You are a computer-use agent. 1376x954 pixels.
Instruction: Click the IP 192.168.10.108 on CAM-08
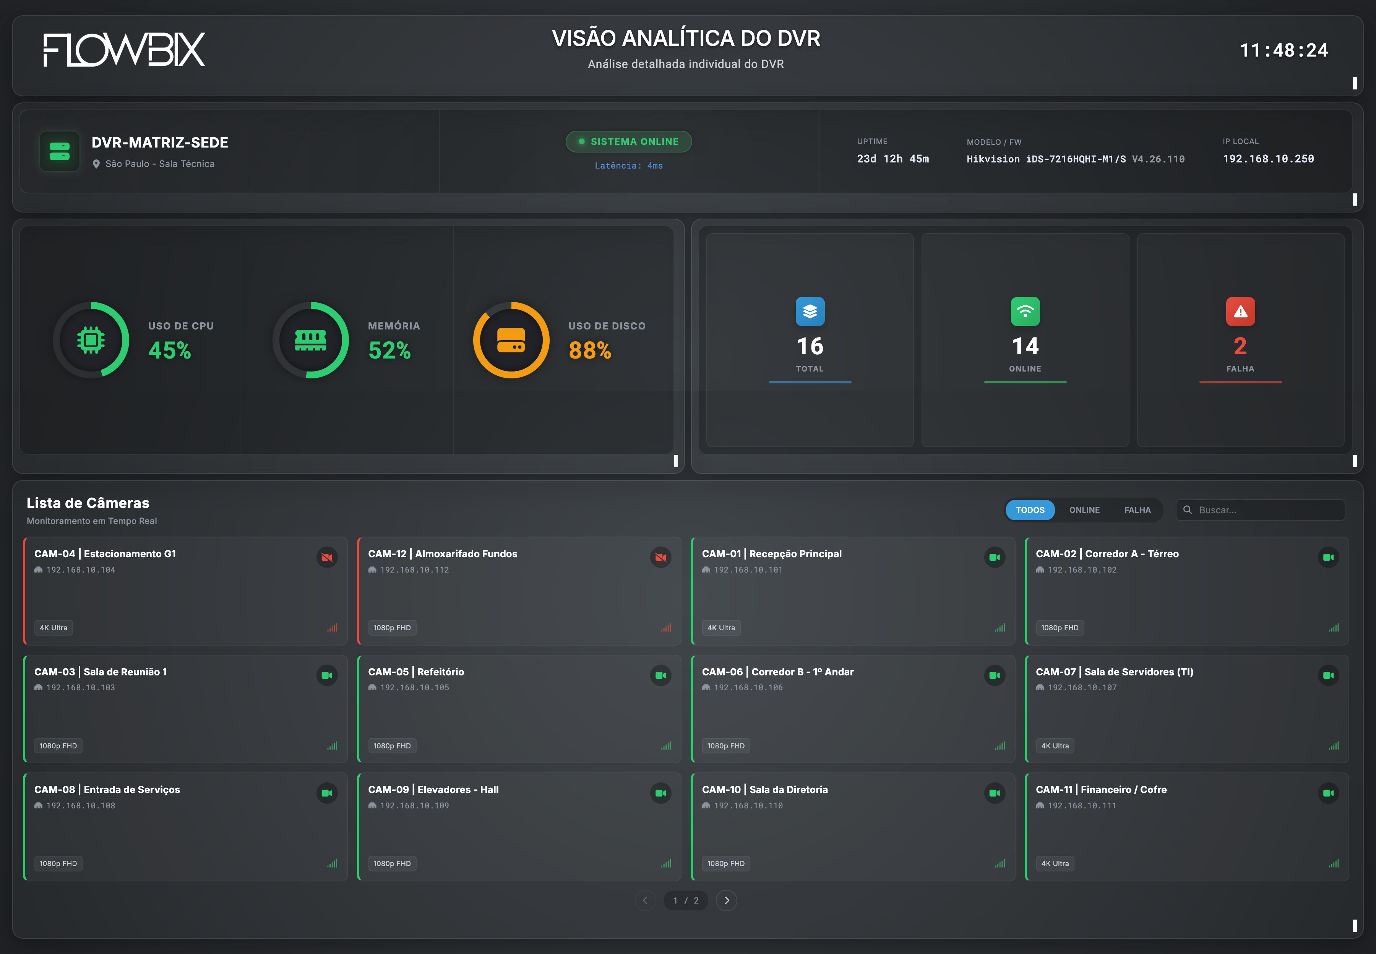pyautogui.click(x=81, y=806)
